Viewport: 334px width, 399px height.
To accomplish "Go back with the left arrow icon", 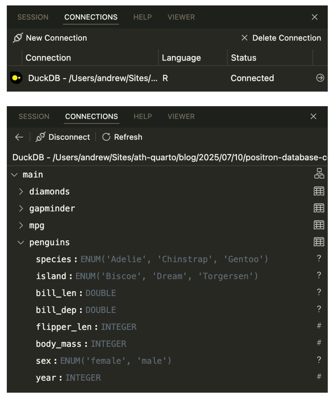I will point(19,137).
